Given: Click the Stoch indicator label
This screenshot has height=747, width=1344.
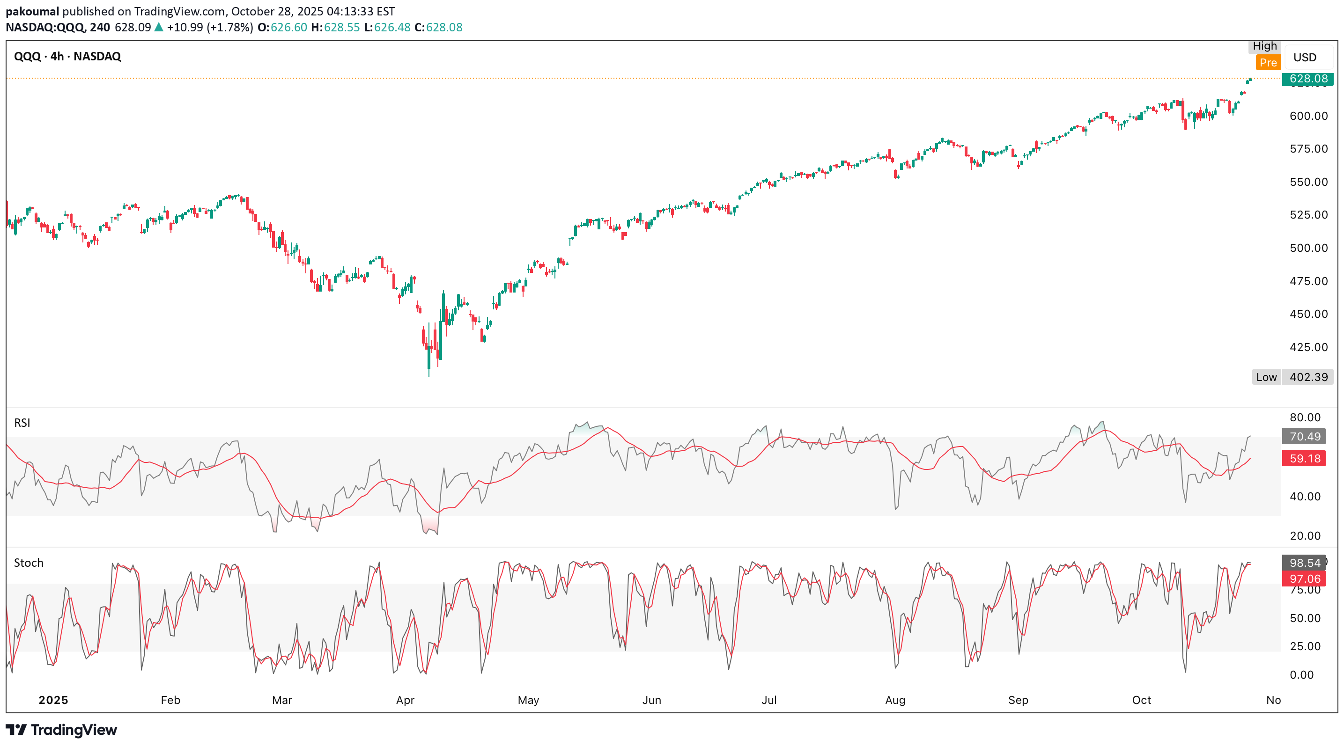Looking at the screenshot, I should coord(29,563).
